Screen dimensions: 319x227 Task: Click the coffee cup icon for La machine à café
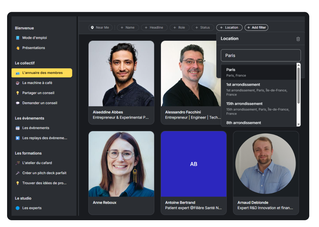pyautogui.click(x=18, y=83)
